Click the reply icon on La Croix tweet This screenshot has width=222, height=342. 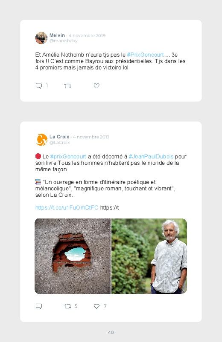(x=39, y=306)
